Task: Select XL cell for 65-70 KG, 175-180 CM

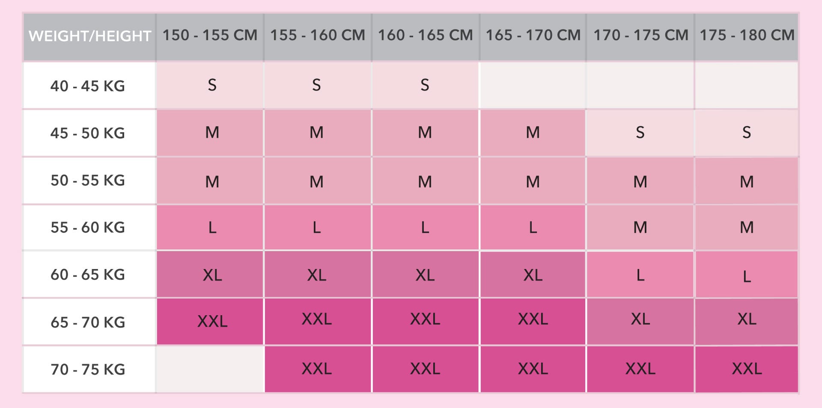Action: tap(747, 322)
